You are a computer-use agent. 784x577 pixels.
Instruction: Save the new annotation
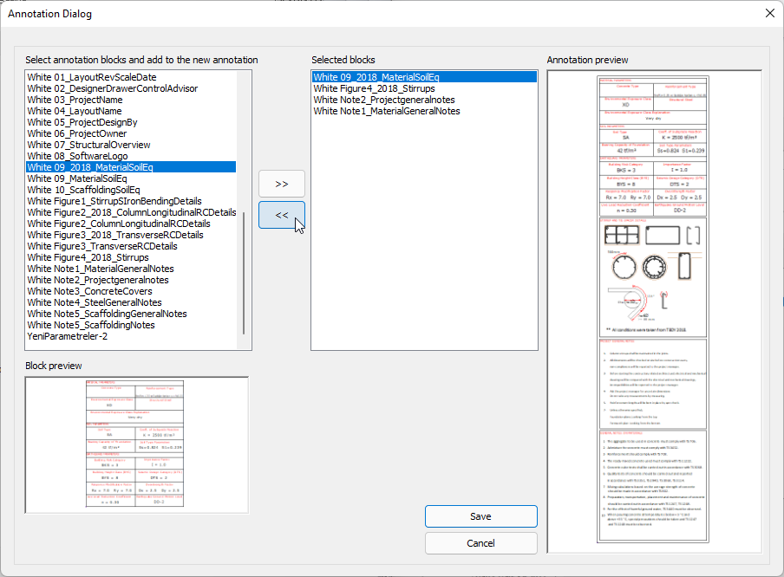(x=480, y=516)
